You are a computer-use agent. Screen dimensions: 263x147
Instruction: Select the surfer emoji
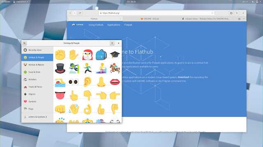tap(101, 68)
